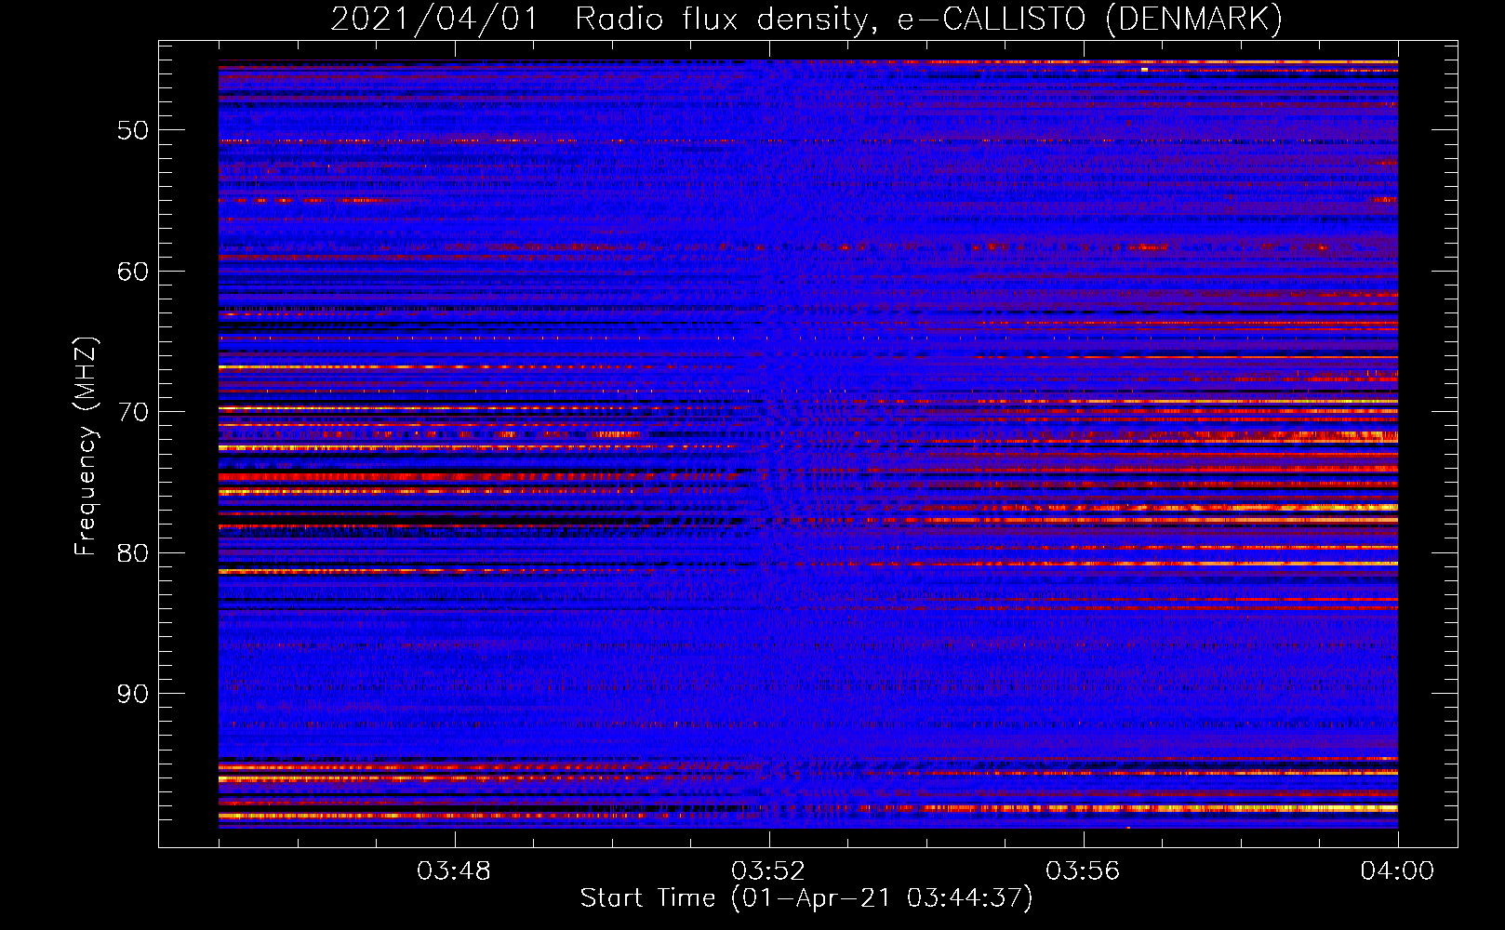
Task: Click the 60 frequency tick label
Action: [133, 272]
